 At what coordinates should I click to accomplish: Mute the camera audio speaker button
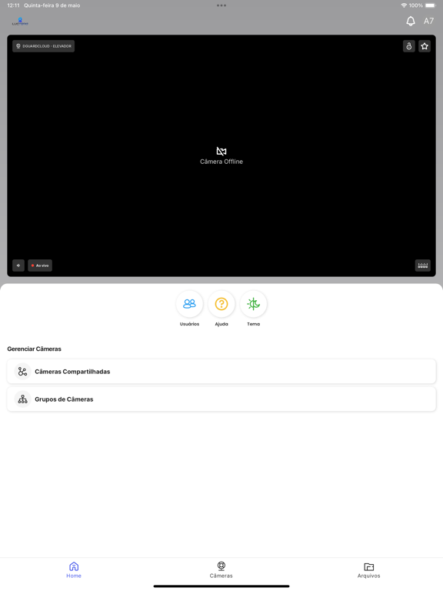point(18,265)
